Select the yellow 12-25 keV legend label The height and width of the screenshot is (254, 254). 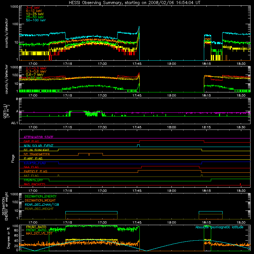pos(35,14)
